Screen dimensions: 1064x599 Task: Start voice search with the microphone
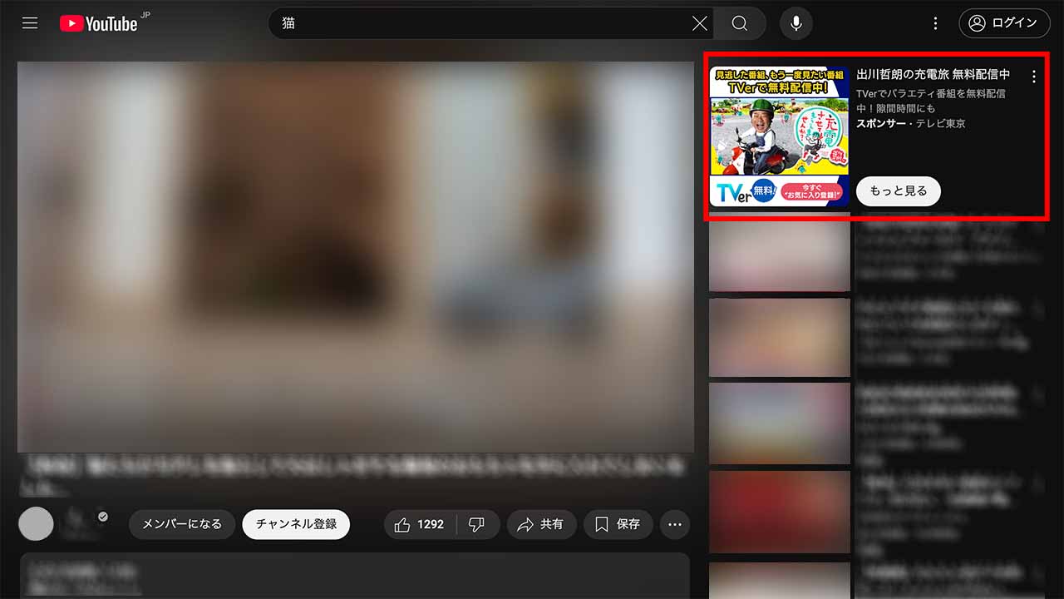click(x=796, y=23)
